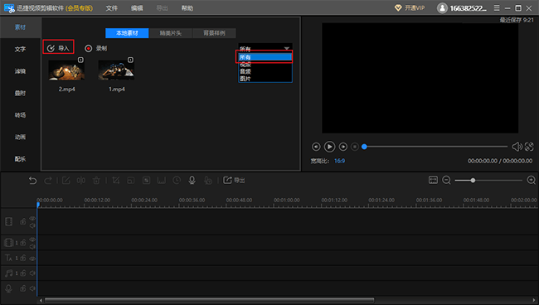Switch to the 精美片头 tab
This screenshot has height=305, width=539.
click(171, 33)
